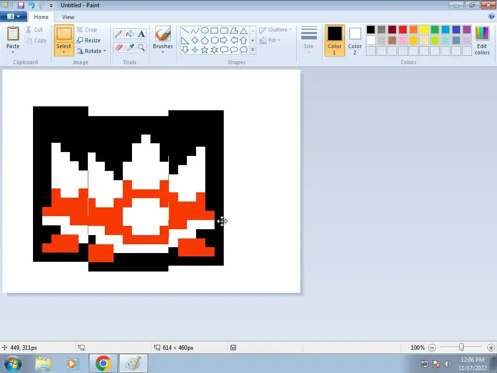Choose the Cloud callout shape

coord(244,50)
